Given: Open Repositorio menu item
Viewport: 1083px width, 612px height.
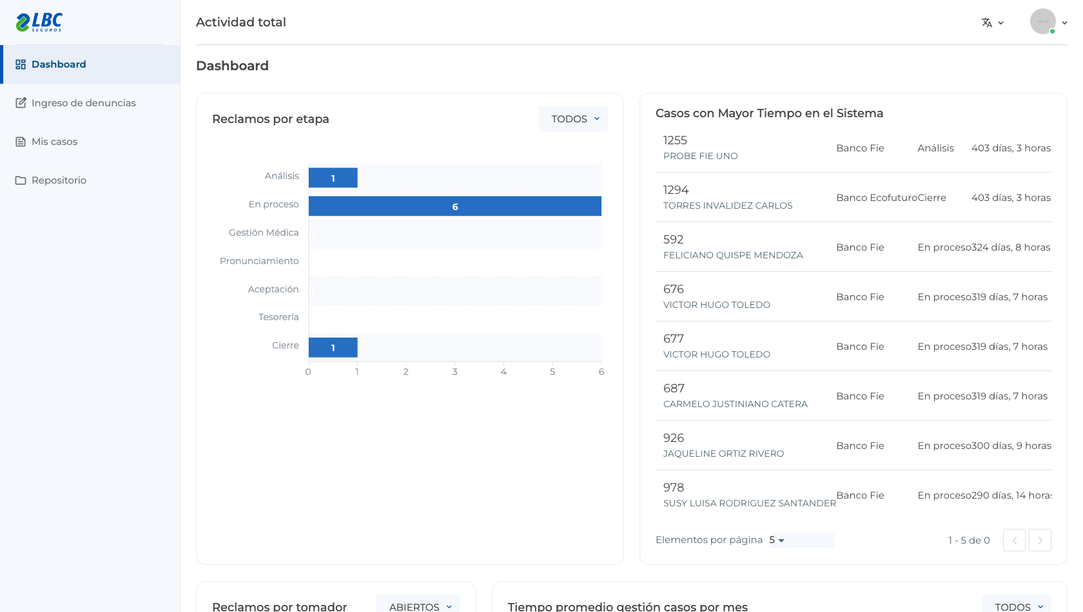Looking at the screenshot, I should [x=90, y=180].
